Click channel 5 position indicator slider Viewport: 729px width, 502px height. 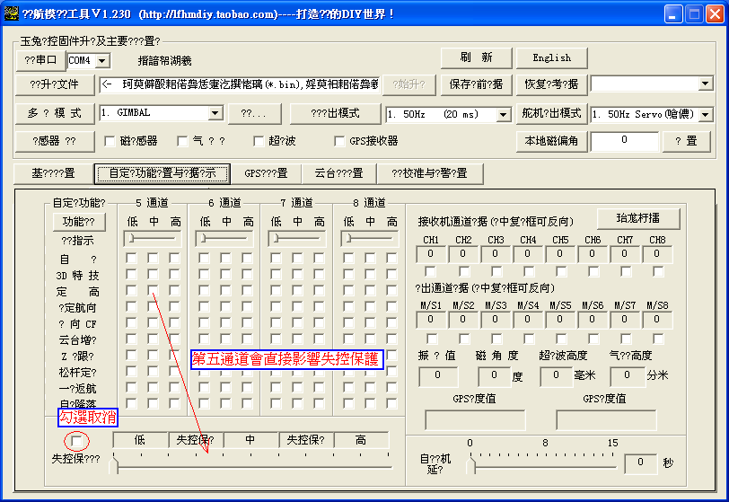pyautogui.click(x=153, y=239)
